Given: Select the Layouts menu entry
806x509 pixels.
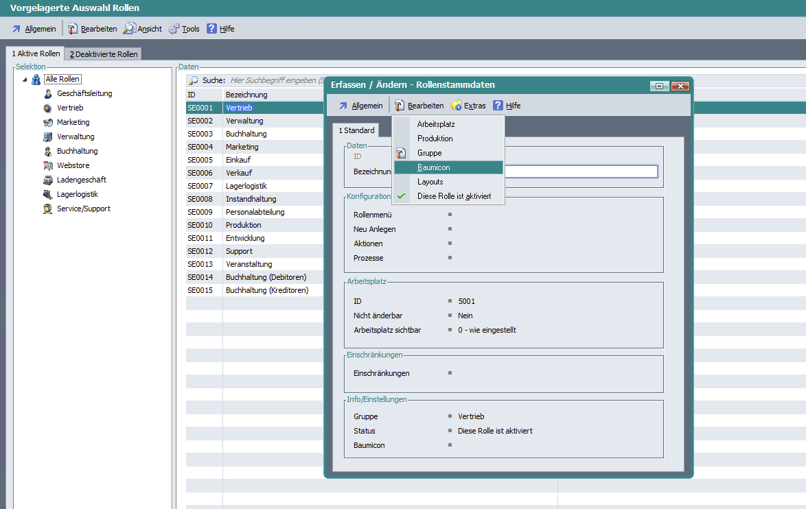Looking at the screenshot, I should (x=430, y=182).
